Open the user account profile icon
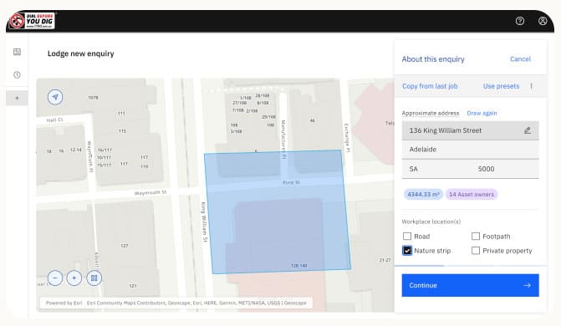561x326 pixels. (543, 21)
